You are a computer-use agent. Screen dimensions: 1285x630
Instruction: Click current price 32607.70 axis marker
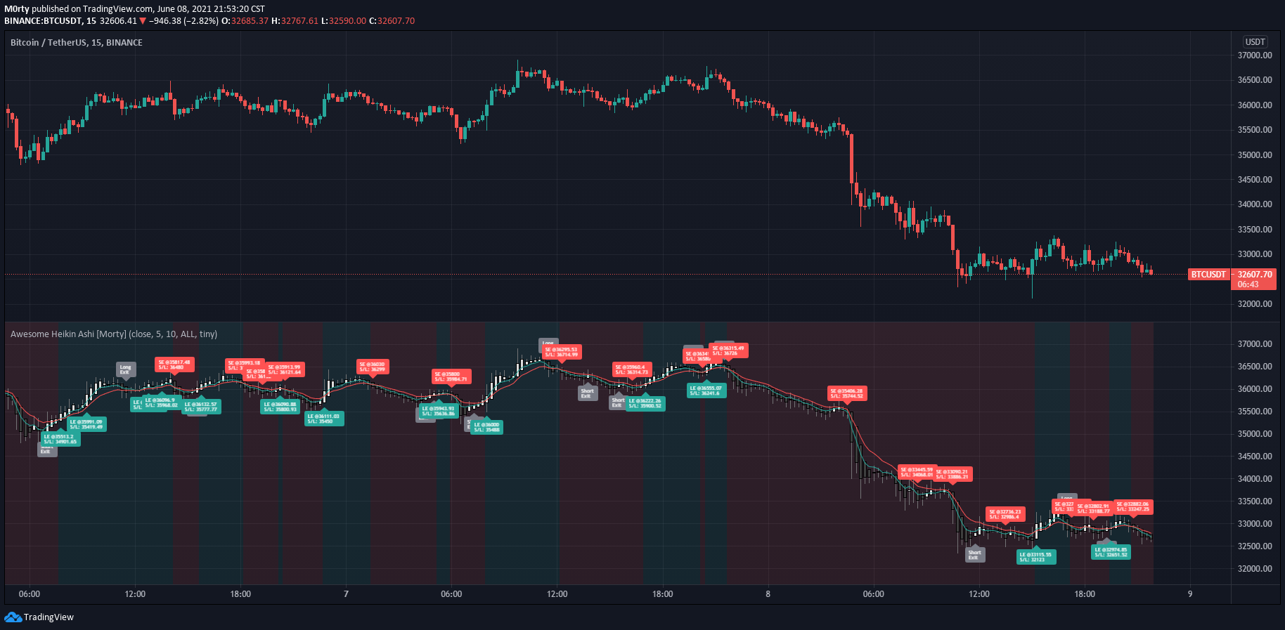[x=1254, y=275]
